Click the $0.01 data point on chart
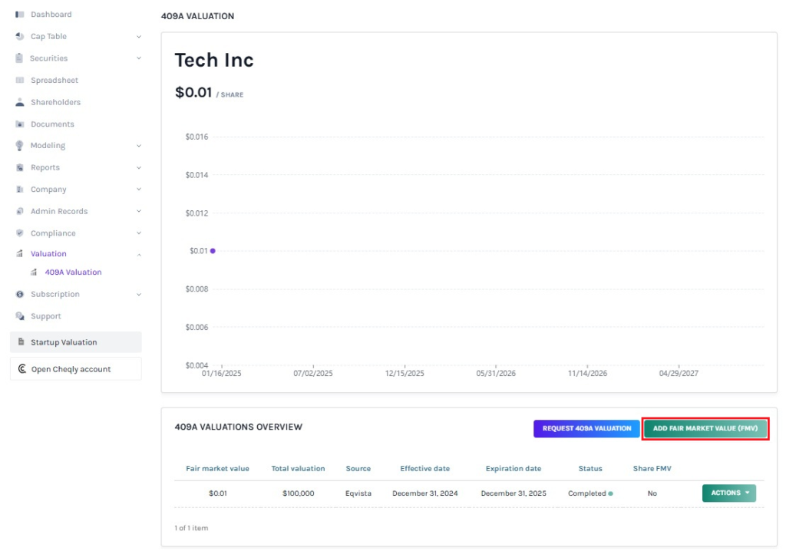The width and height of the screenshot is (786, 551). (x=213, y=251)
